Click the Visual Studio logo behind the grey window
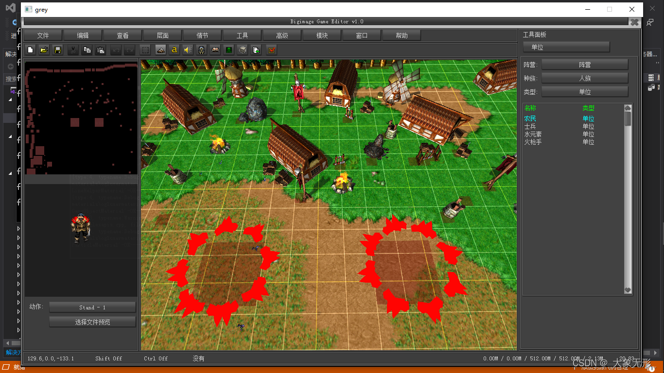The height and width of the screenshot is (373, 664). pyautogui.click(x=10, y=8)
